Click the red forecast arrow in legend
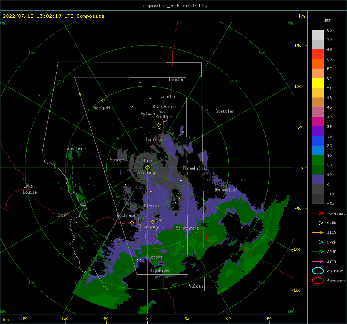The height and width of the screenshot is (324, 347). click(x=318, y=213)
